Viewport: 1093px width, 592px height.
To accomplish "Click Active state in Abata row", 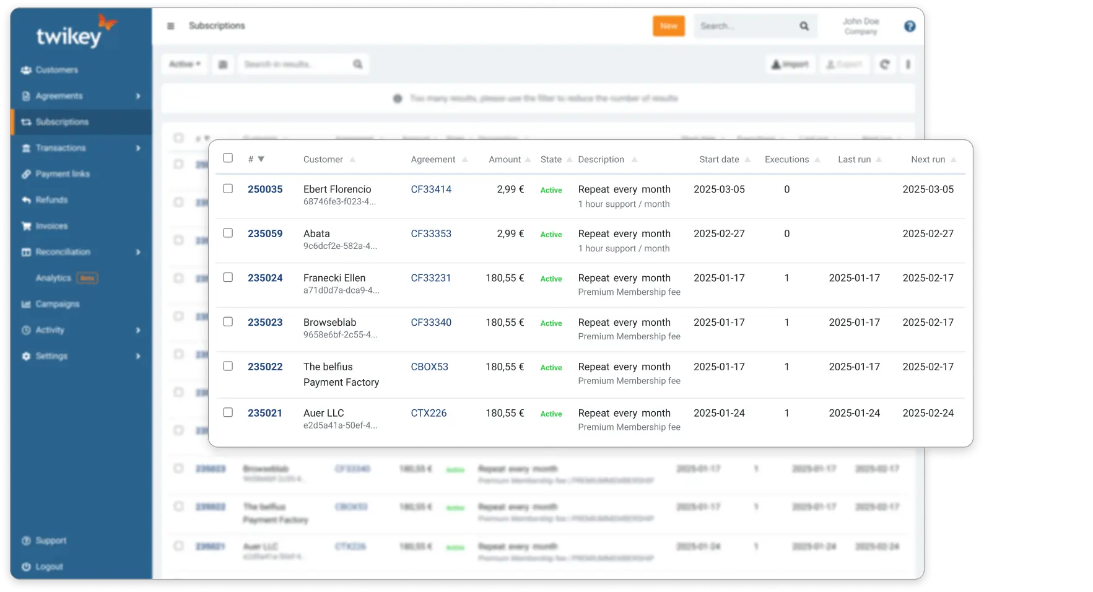I will (x=551, y=235).
